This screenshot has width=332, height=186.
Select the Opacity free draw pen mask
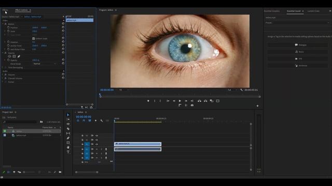[x=19, y=56]
